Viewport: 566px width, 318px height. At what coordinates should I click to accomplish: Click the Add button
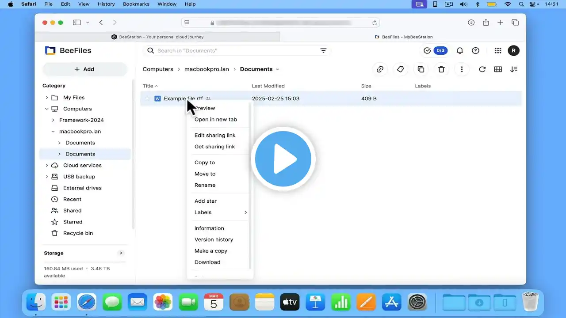(x=84, y=69)
